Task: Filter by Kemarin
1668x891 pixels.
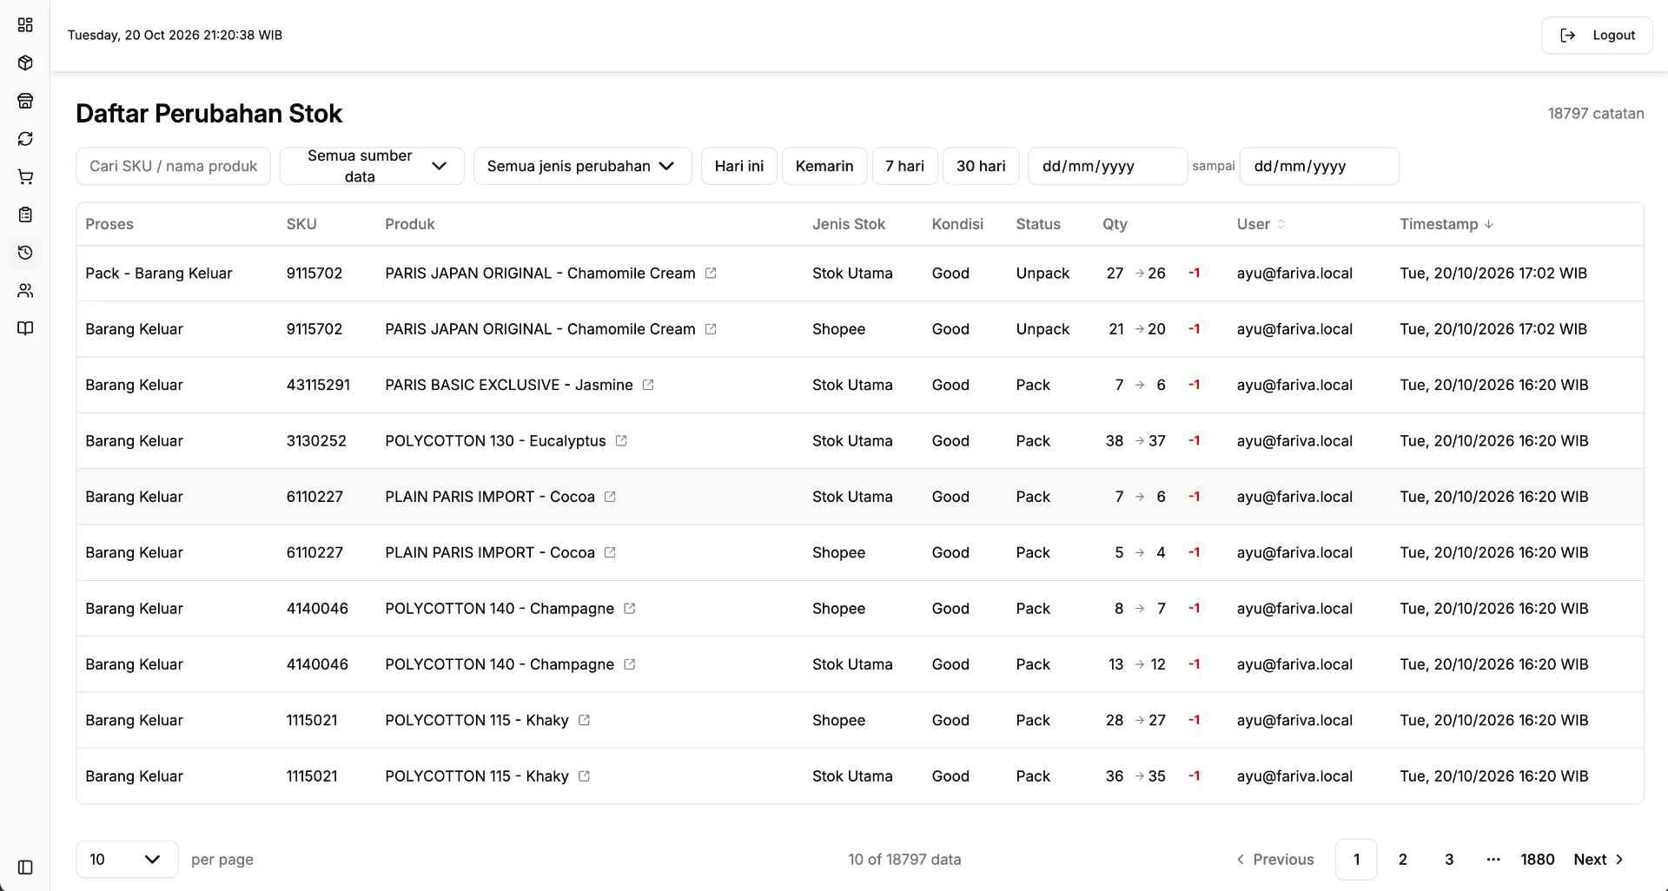Action: pos(824,166)
